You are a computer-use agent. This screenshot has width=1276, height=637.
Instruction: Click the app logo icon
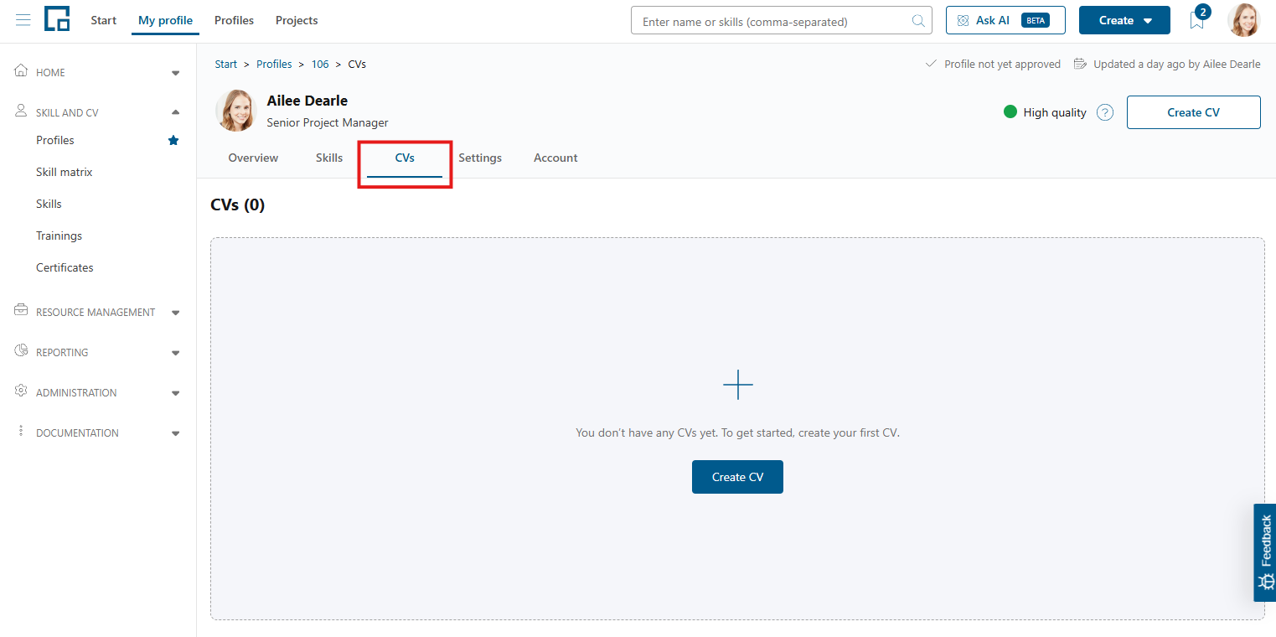pyautogui.click(x=57, y=18)
